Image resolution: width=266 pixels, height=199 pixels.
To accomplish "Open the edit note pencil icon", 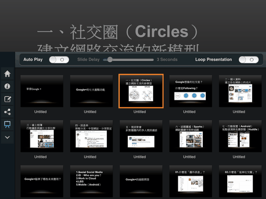I will [7, 99].
